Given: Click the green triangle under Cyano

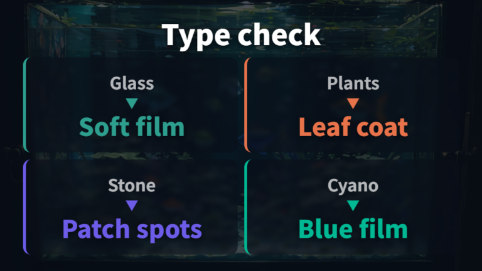Looking at the screenshot, I should click(x=353, y=205).
